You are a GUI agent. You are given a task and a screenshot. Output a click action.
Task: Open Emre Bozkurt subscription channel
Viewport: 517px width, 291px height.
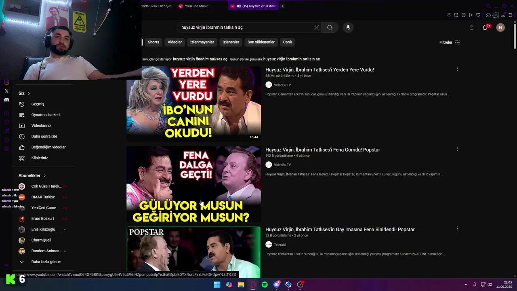click(x=43, y=219)
